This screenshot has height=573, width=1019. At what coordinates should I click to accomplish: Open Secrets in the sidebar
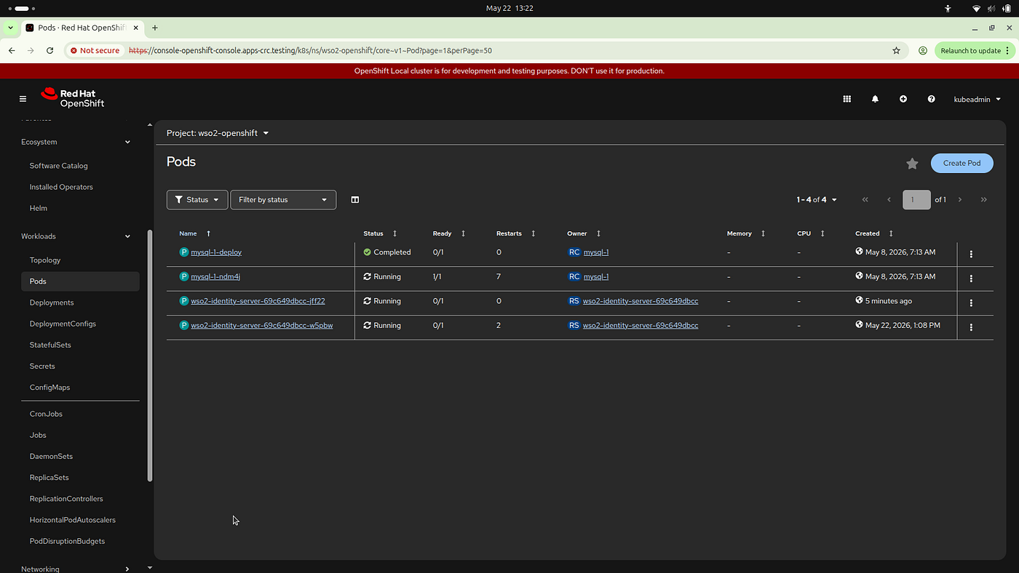coord(42,366)
